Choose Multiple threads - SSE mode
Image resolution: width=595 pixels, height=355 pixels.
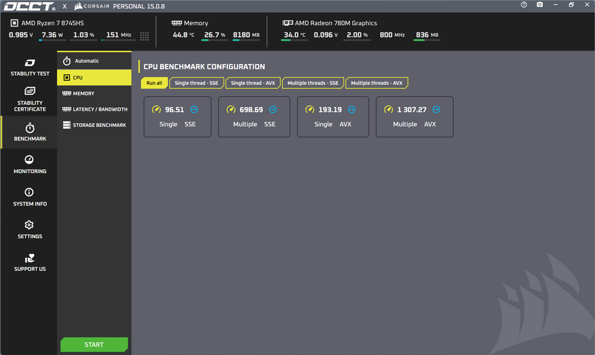click(313, 83)
